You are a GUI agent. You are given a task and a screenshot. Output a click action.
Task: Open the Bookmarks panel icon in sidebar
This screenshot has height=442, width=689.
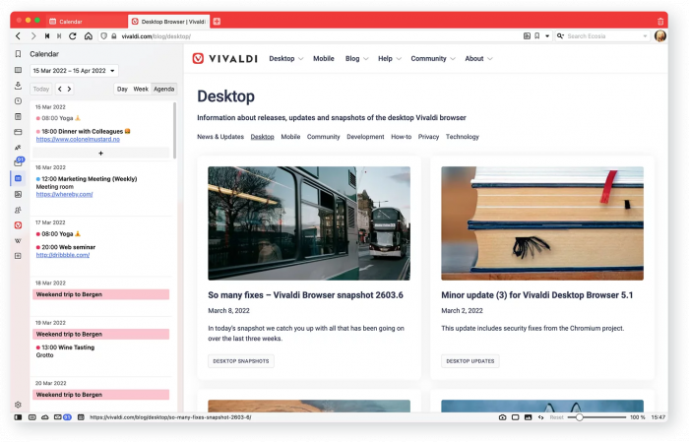coord(18,54)
